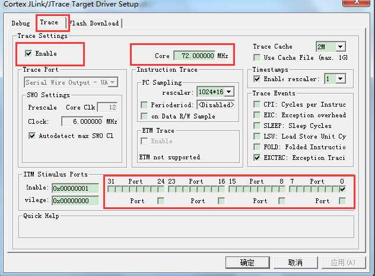Enable the Periodic Period checkbox
This screenshot has width=375, height=276.
[x=144, y=105]
